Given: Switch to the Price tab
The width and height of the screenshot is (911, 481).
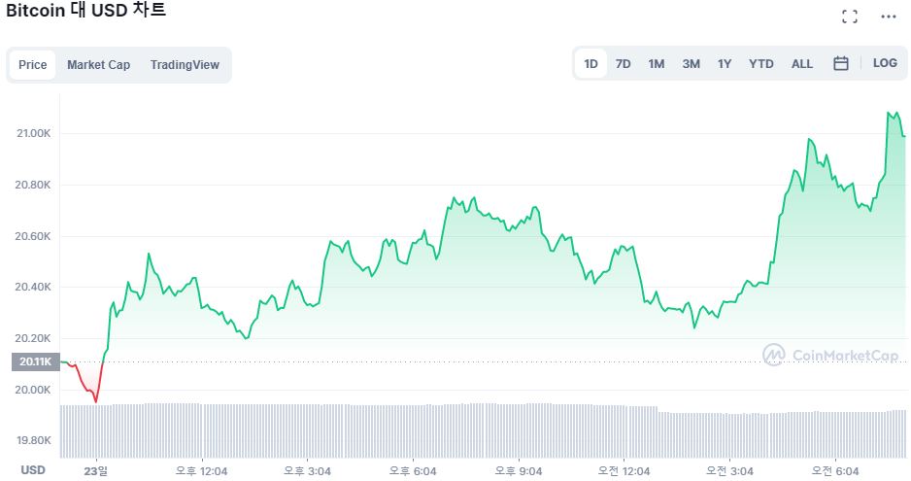Looking at the screenshot, I should click(x=33, y=65).
